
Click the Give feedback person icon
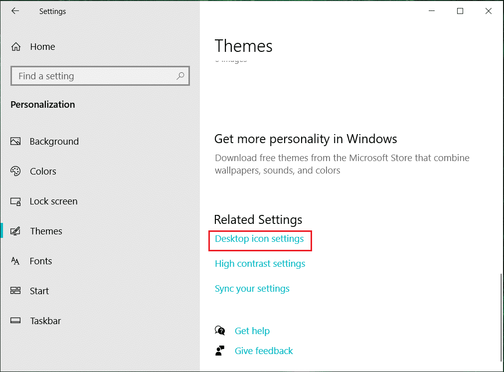tap(220, 351)
